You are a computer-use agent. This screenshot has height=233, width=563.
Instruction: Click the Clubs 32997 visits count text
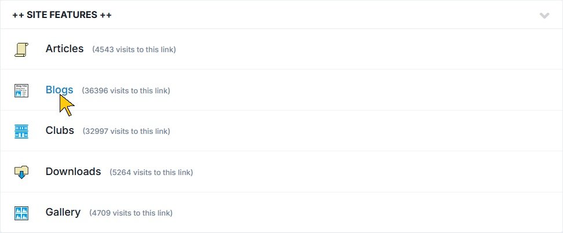tap(126, 132)
